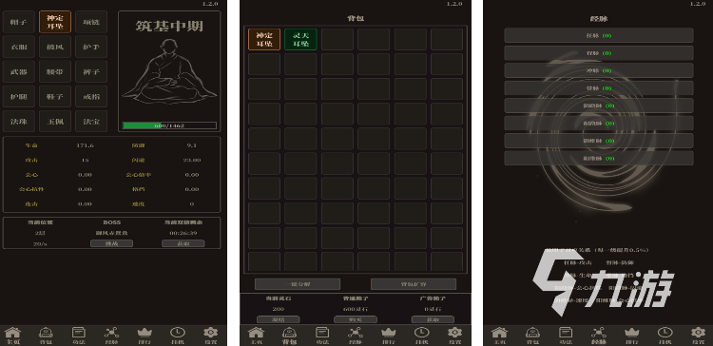
Task: Click 获取 button under double-time remaining
Action: pyautogui.click(x=183, y=243)
